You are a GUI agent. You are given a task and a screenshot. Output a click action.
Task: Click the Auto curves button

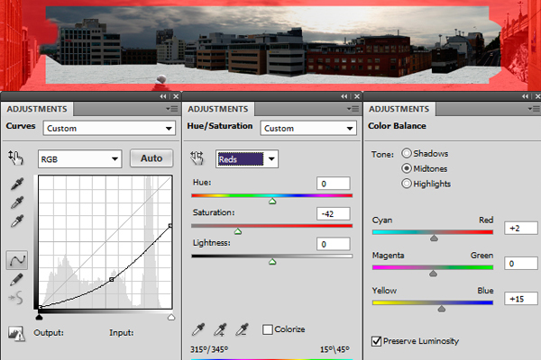[x=151, y=158]
